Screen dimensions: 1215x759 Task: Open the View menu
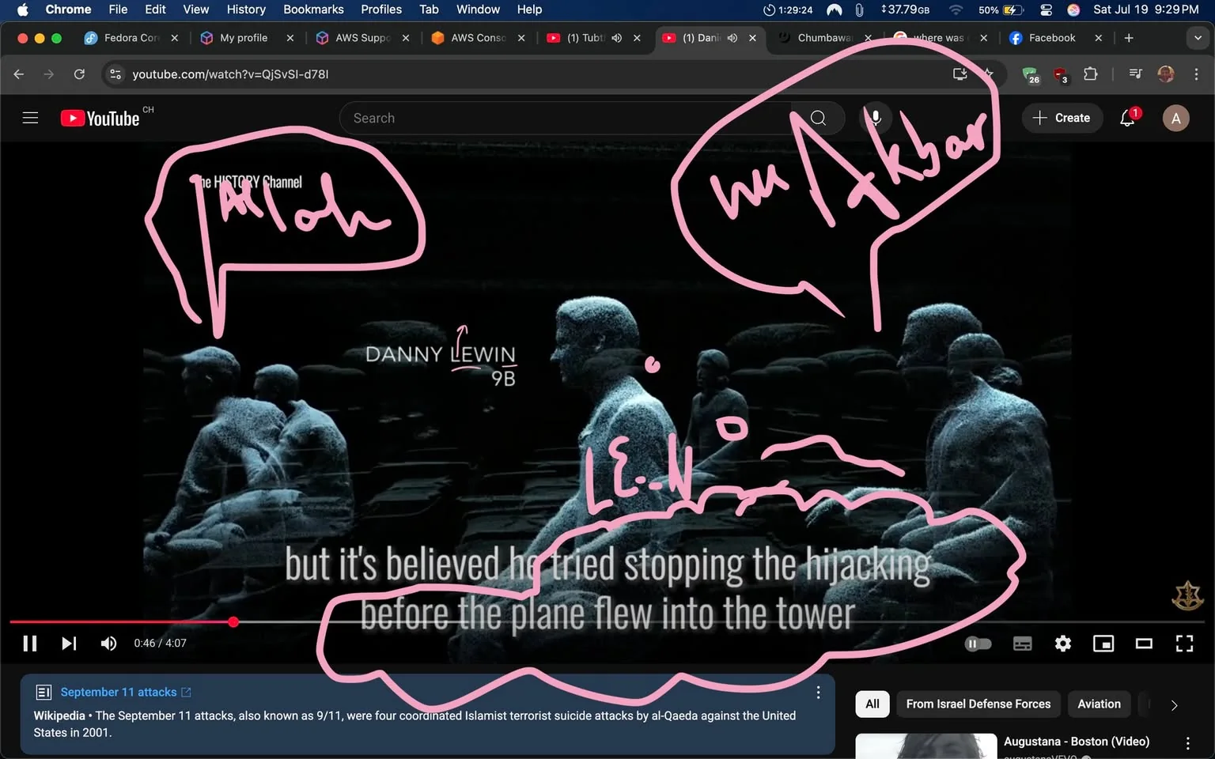click(196, 9)
